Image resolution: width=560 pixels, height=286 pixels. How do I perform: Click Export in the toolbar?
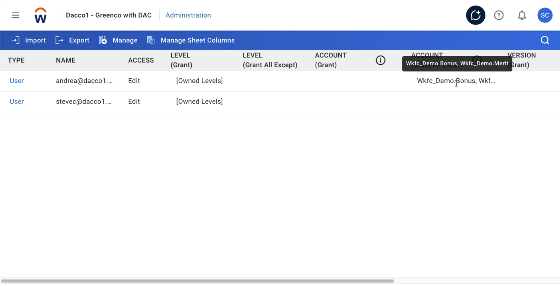pyautogui.click(x=73, y=40)
